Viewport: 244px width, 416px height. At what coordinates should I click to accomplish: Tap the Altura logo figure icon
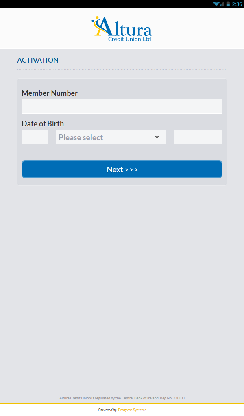tap(97, 25)
